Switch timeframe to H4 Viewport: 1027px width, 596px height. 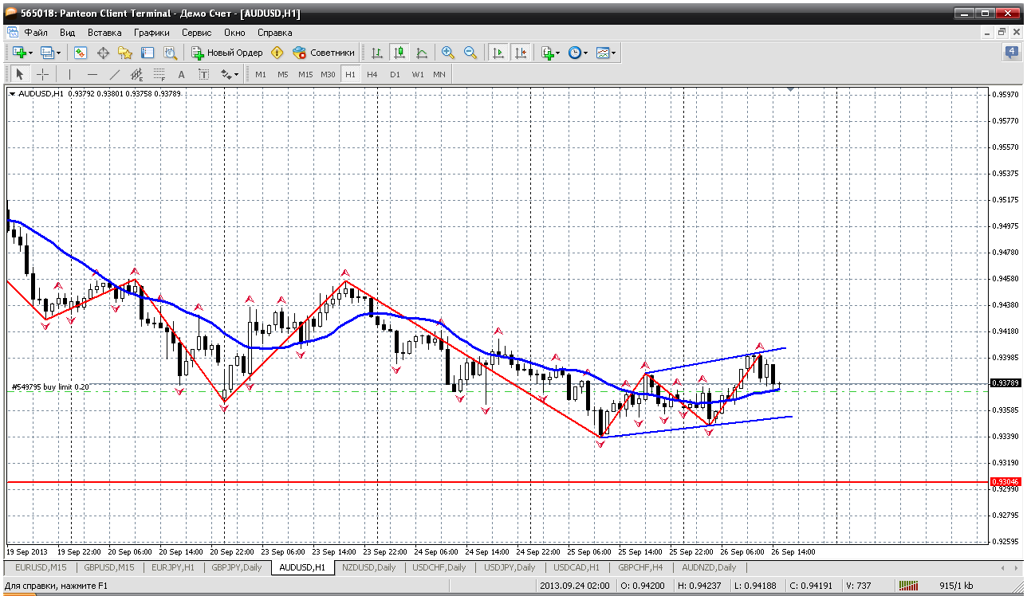click(x=372, y=74)
